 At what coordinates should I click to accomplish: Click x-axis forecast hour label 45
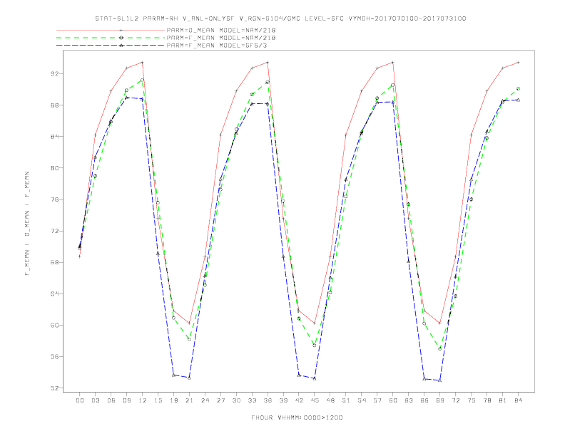(315, 400)
